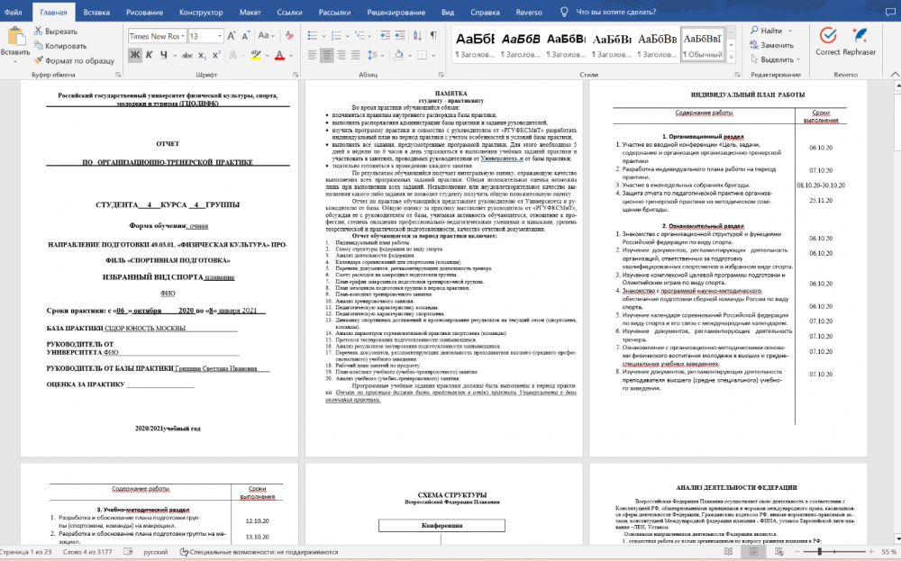Align text to the left
The image size is (901, 561).
313,55
